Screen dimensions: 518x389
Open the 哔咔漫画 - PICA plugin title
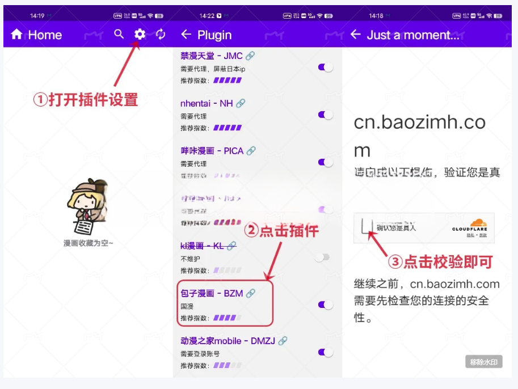tap(212, 151)
